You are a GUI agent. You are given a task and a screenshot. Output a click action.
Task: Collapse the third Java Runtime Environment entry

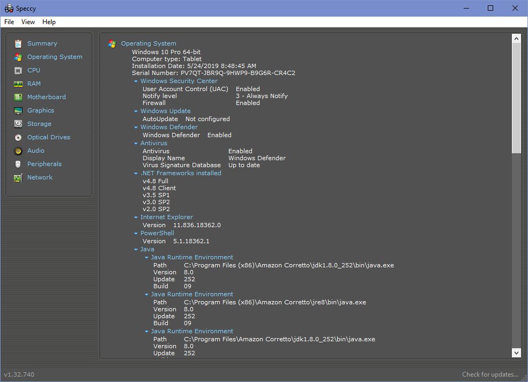(146, 332)
